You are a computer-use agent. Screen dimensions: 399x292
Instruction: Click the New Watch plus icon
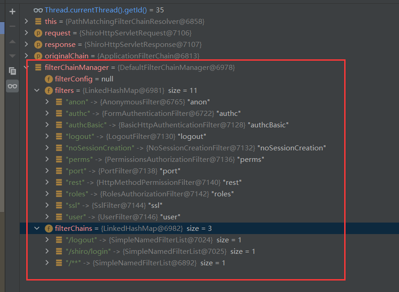tap(12, 11)
